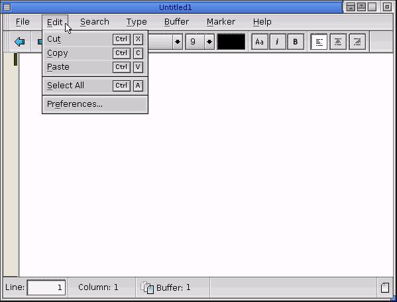
Task: Choose Copy from the Edit menu
Action: coord(95,53)
